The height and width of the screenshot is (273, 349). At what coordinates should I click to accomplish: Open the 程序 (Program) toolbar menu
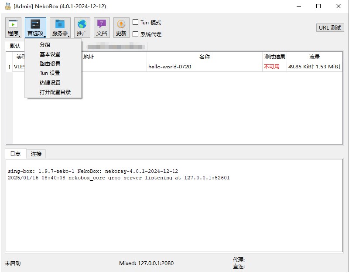click(x=13, y=27)
